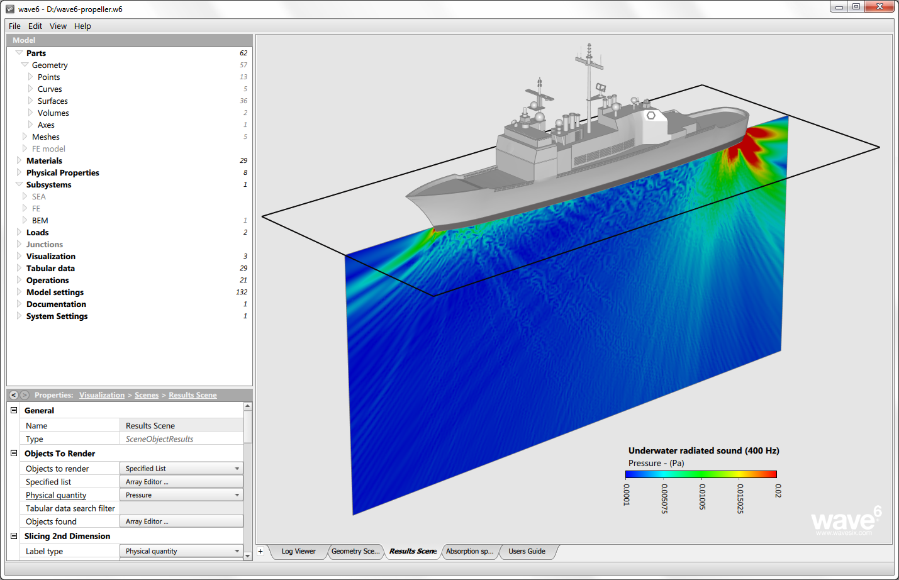This screenshot has height=580, width=899.
Task: Click the Underwater radiated sound legend title
Action: pos(704,450)
